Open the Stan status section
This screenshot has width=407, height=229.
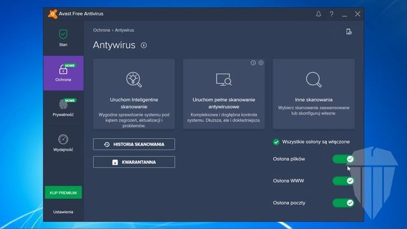[x=63, y=38]
